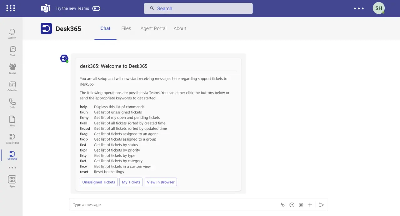
Task: Open the About tab for Desk365
Action: (180, 28)
